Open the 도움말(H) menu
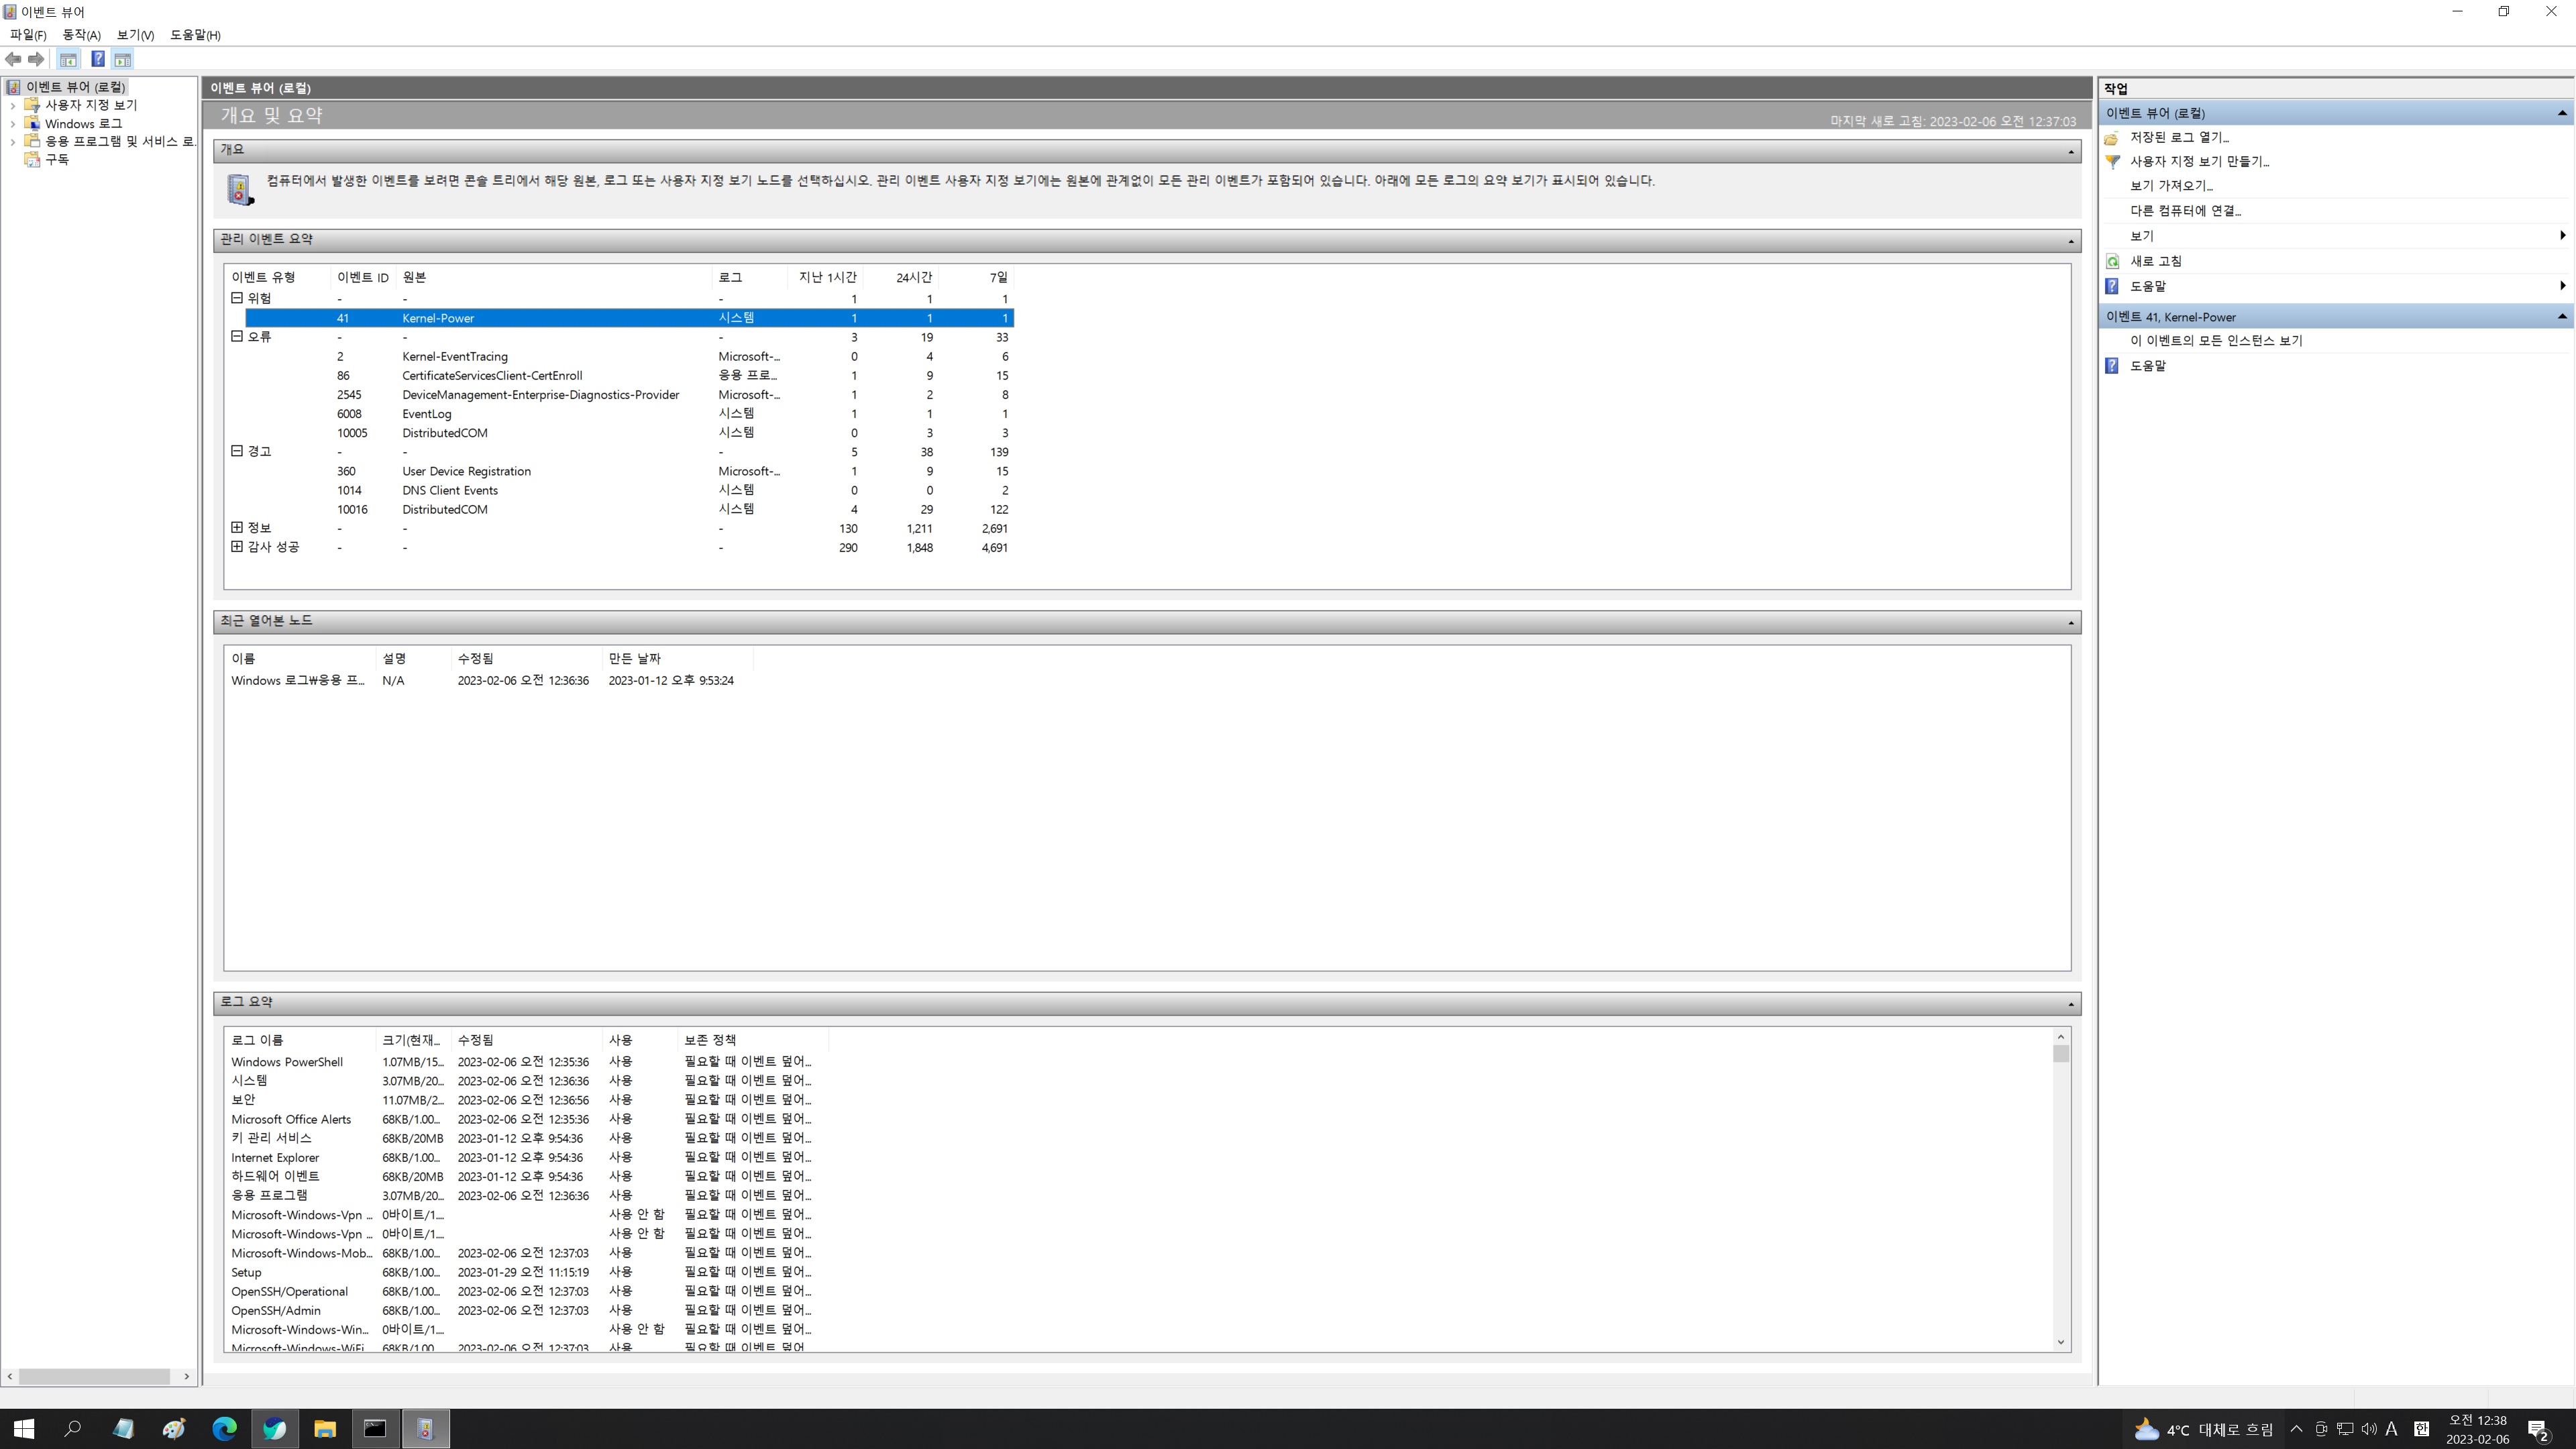This screenshot has height=1449, width=2576. coord(195,35)
